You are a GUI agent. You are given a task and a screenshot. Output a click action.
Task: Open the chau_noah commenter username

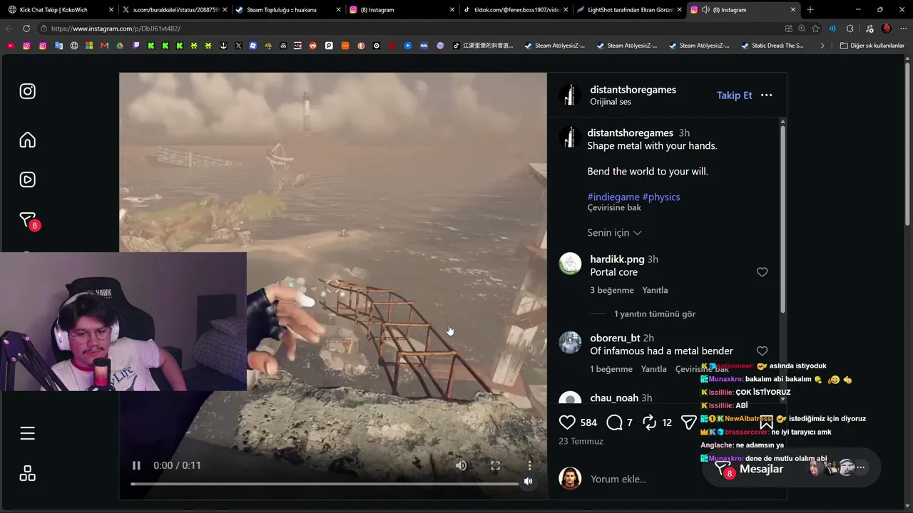614,398
